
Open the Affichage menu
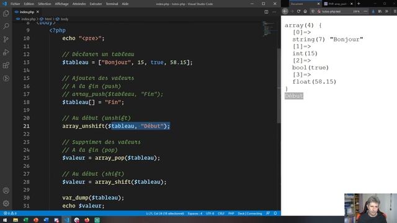point(61,4)
